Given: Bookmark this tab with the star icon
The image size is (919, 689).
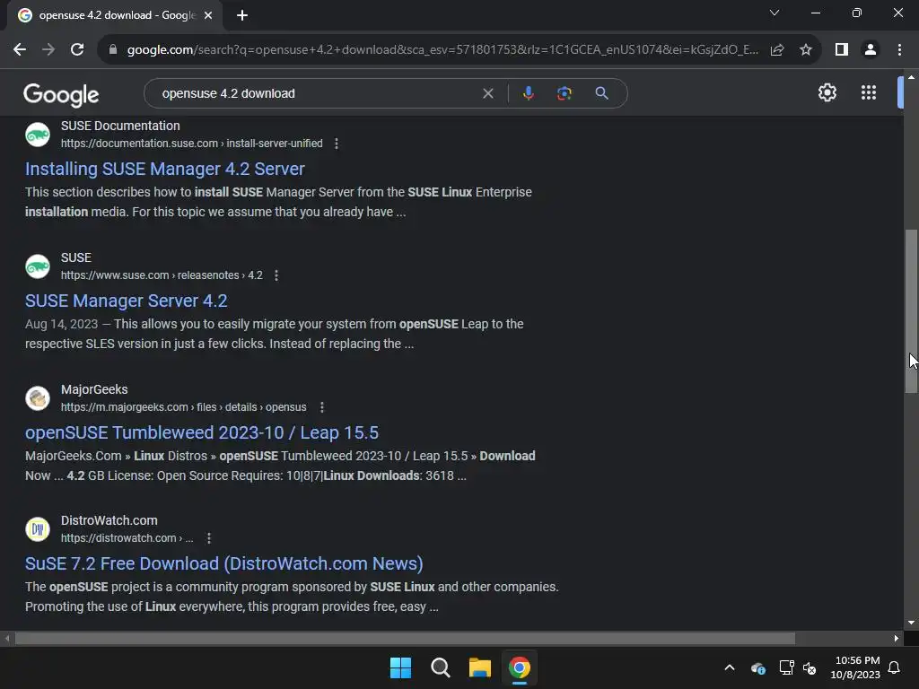Looking at the screenshot, I should (806, 50).
